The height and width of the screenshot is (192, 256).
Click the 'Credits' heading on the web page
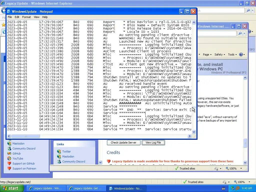tap(113, 152)
